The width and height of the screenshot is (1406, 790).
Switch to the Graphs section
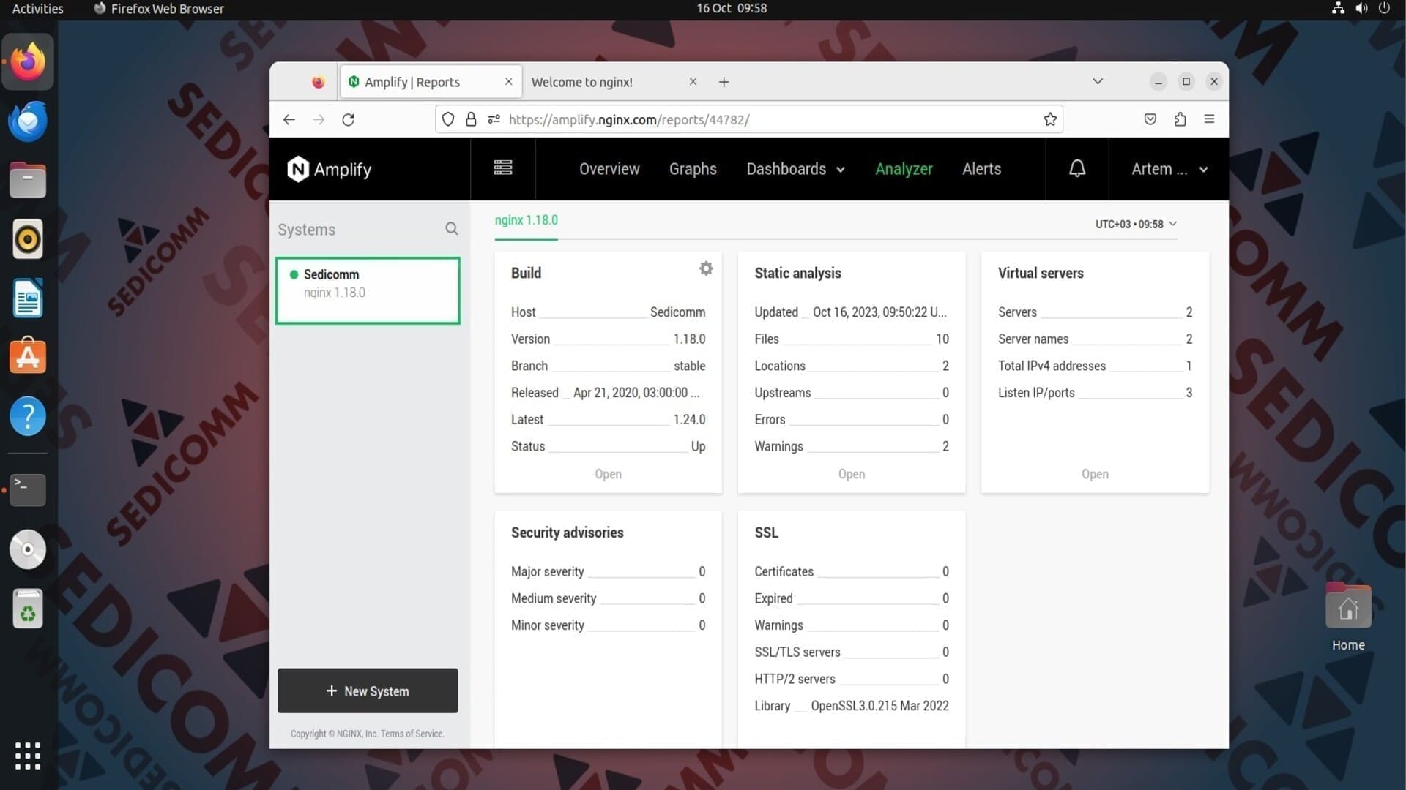tap(692, 169)
